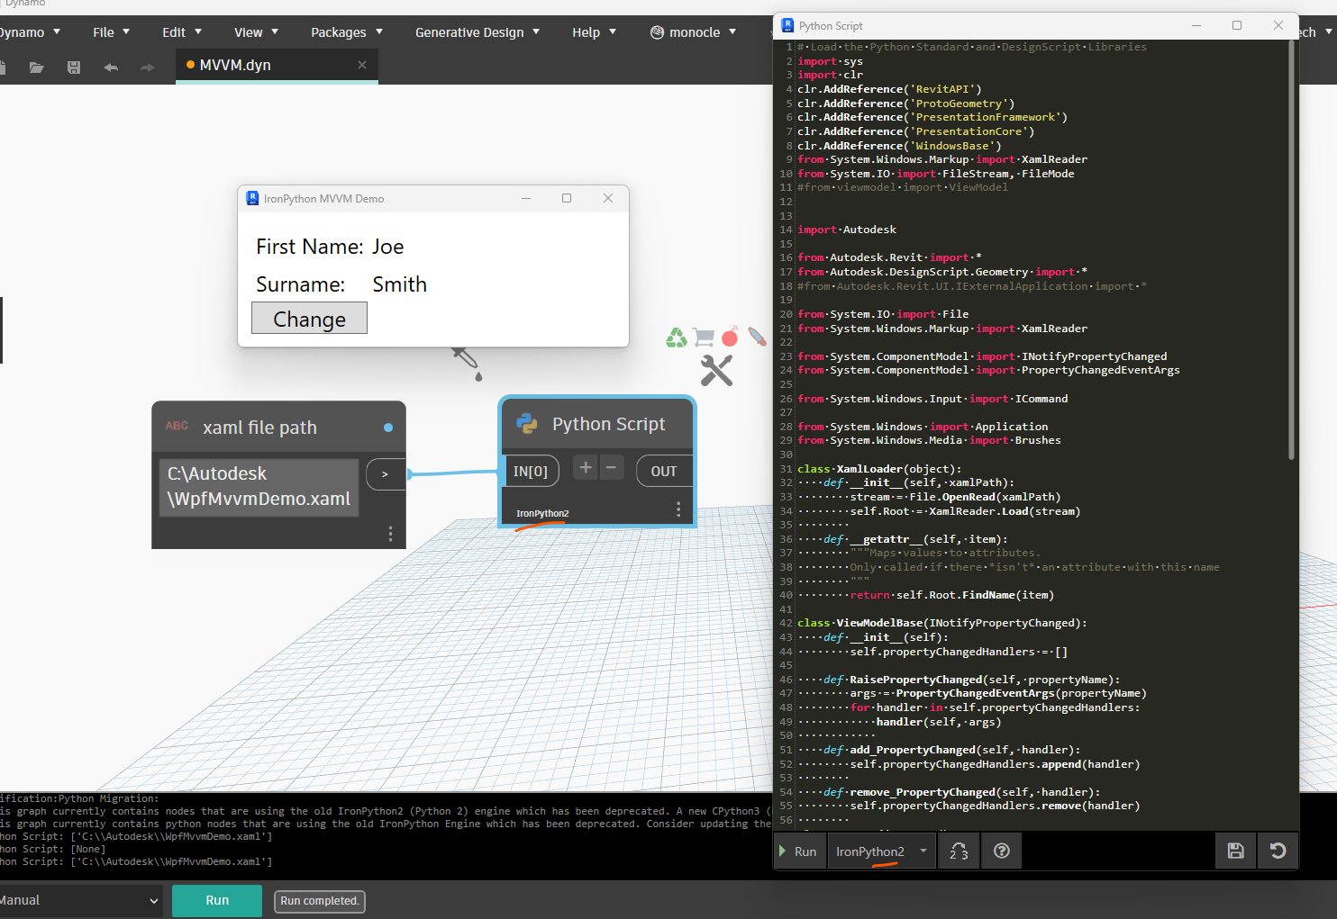Viewport: 1337px width, 919px height.
Task: Click the Python migration assistant icon
Action: click(x=959, y=851)
